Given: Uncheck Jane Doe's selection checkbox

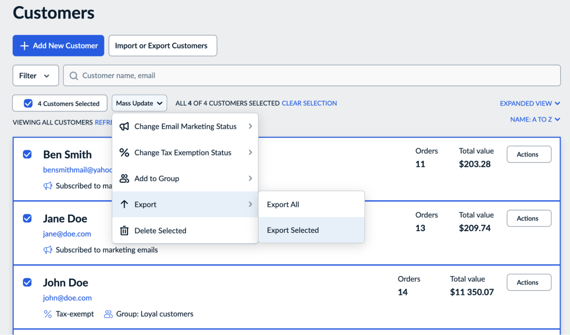Looking at the screenshot, I should 27,218.
